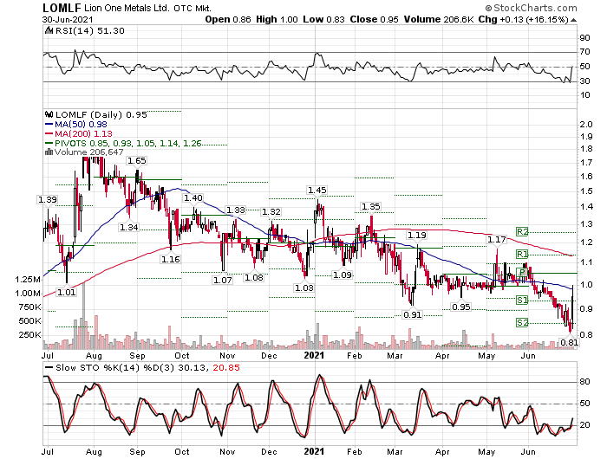Click the Low 0.83 value
The width and height of the screenshot is (607, 459).
[323, 19]
